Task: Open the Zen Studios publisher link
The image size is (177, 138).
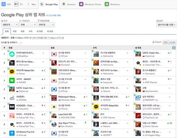Action: coord(67,126)
